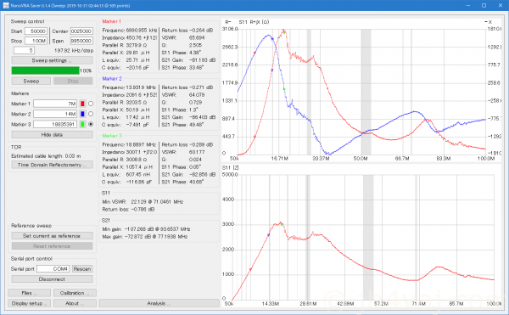Open the Display setup window
The height and width of the screenshot is (315, 509).
point(29,303)
